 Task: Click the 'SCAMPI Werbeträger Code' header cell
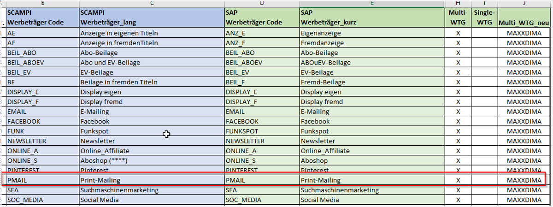point(42,17)
